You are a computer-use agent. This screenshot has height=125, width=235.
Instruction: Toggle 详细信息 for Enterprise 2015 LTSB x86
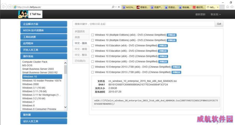click(x=177, y=72)
